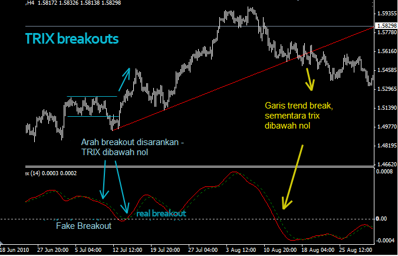Screen dimensions: 398x256
Task: Click the -0.0004 indicator scale value
Action: pyautogui.click(x=386, y=240)
